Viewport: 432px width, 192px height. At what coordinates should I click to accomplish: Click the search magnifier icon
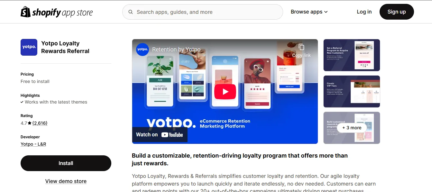pos(131,12)
